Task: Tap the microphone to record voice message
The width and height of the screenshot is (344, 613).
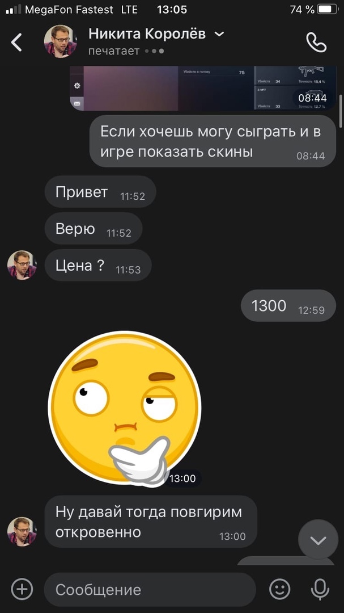Action: pos(320,590)
